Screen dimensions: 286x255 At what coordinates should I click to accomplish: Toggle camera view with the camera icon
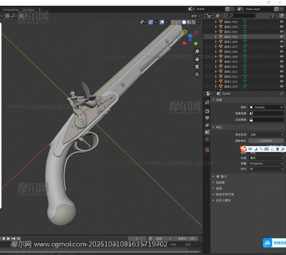197,67
